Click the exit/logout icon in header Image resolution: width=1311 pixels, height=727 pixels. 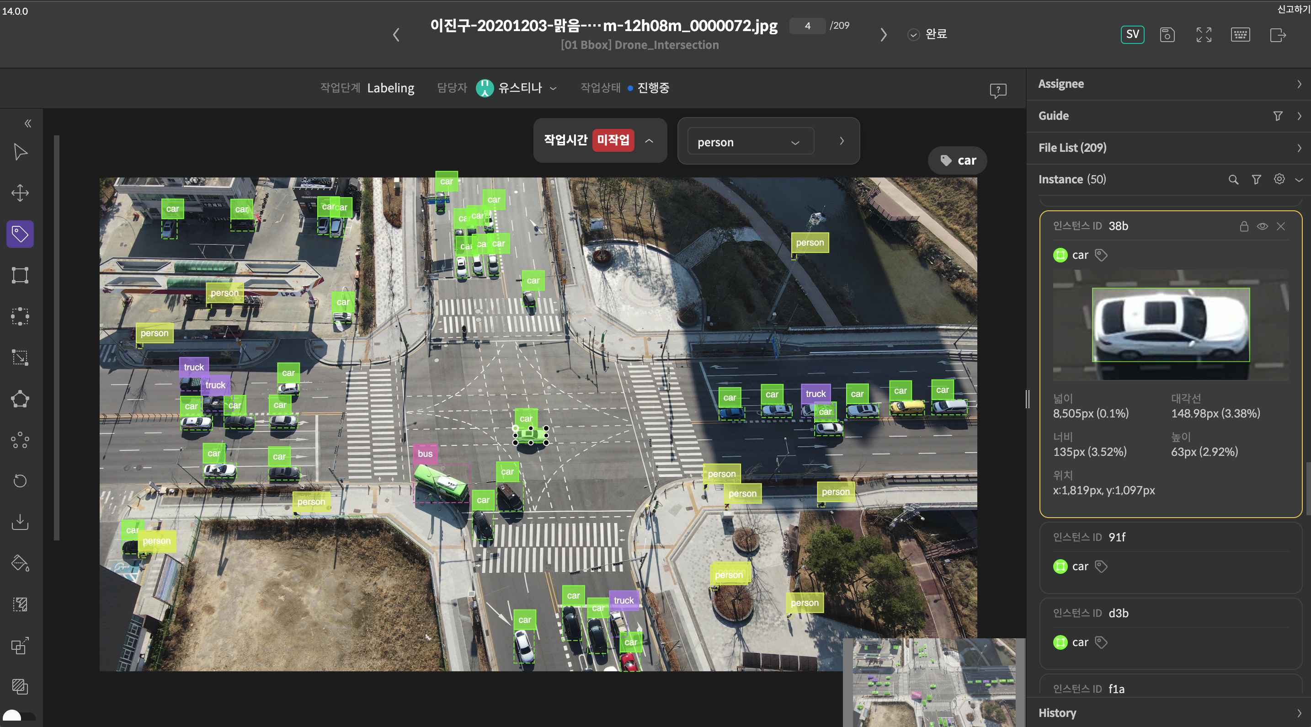(x=1278, y=35)
